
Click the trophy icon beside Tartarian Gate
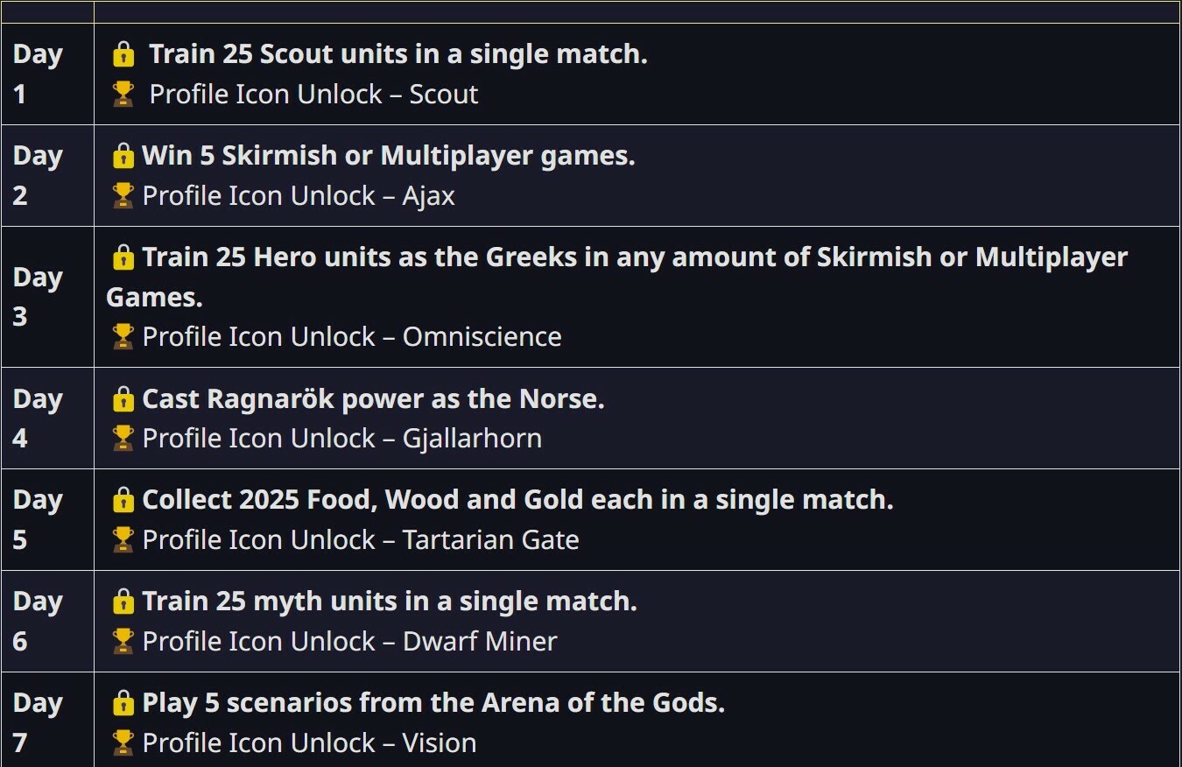[123, 540]
